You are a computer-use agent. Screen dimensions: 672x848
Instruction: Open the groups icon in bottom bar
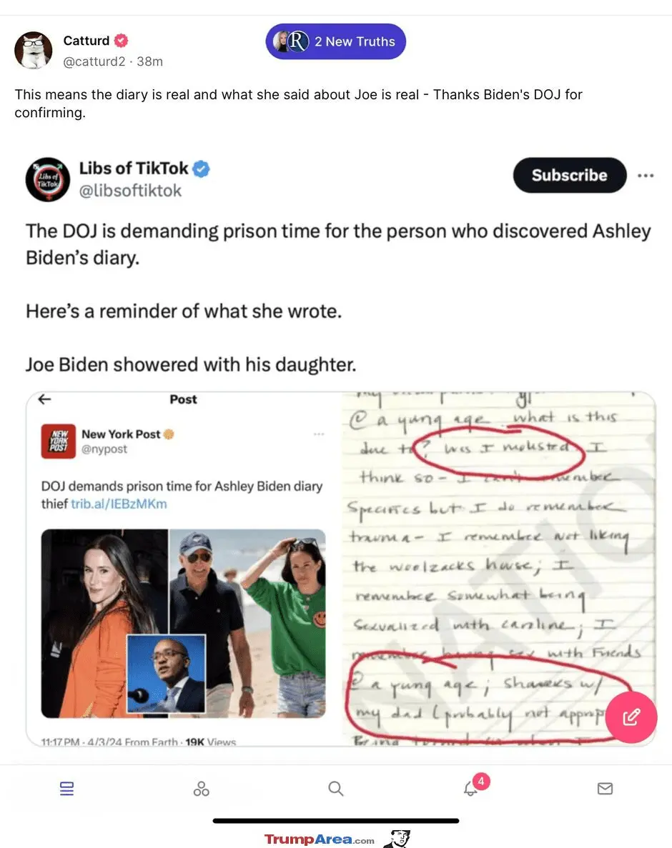[x=201, y=789]
